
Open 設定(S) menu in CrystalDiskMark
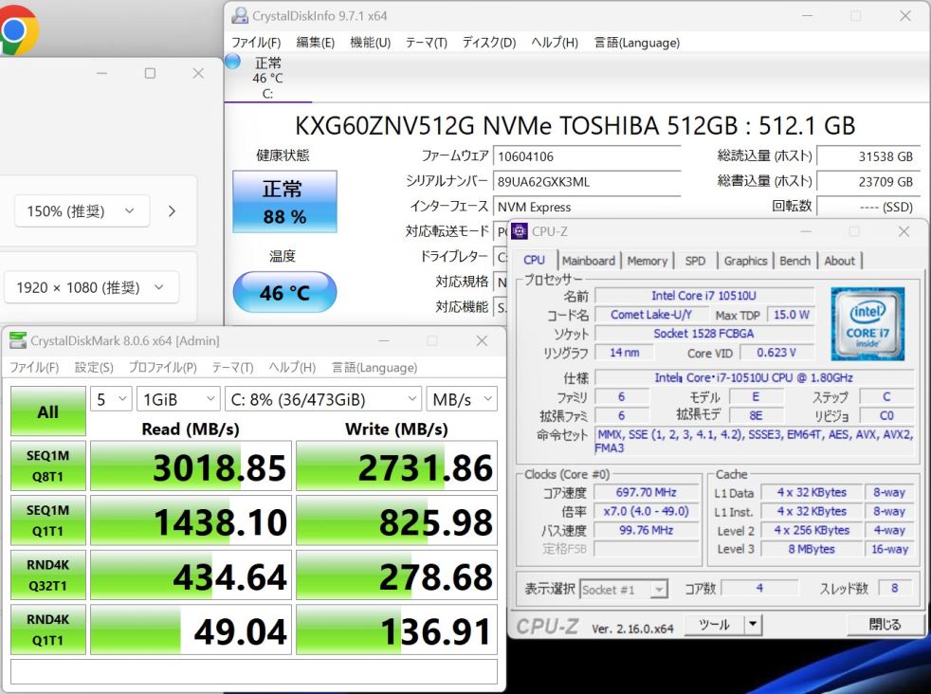click(94, 368)
